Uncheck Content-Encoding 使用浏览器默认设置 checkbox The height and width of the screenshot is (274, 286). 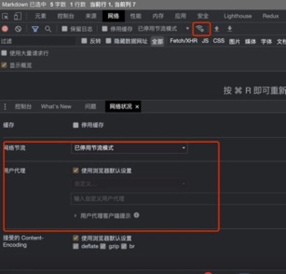pos(76,238)
